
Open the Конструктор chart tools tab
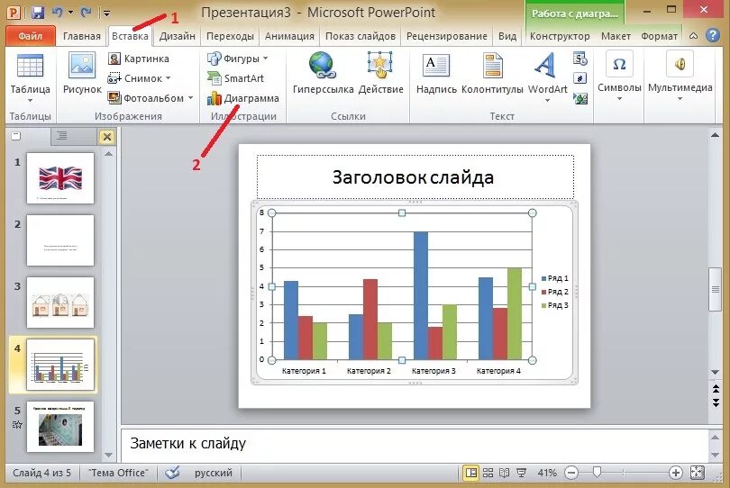point(560,36)
